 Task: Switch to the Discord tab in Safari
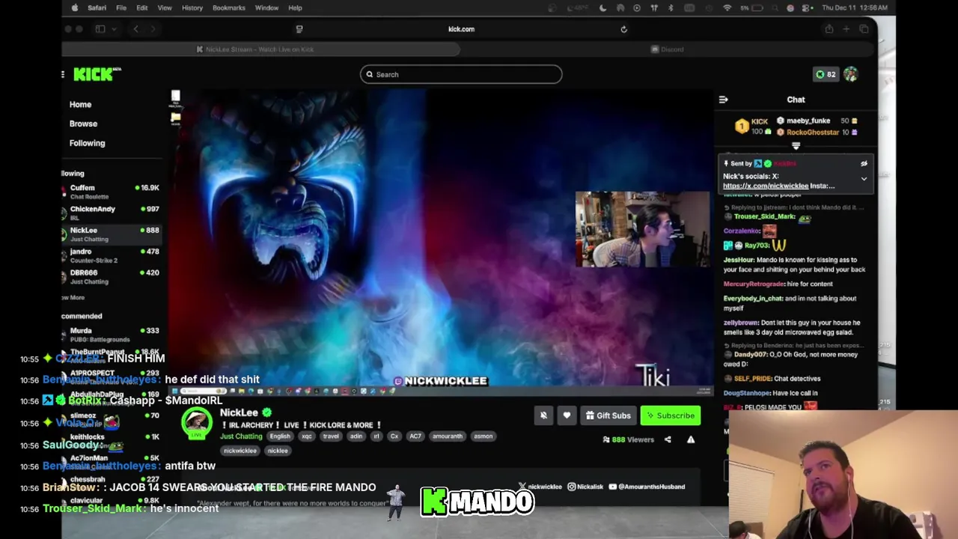(x=667, y=49)
